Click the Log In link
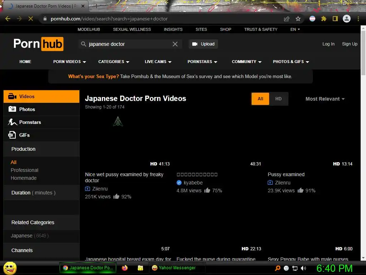This screenshot has width=366, height=275. coord(328,44)
